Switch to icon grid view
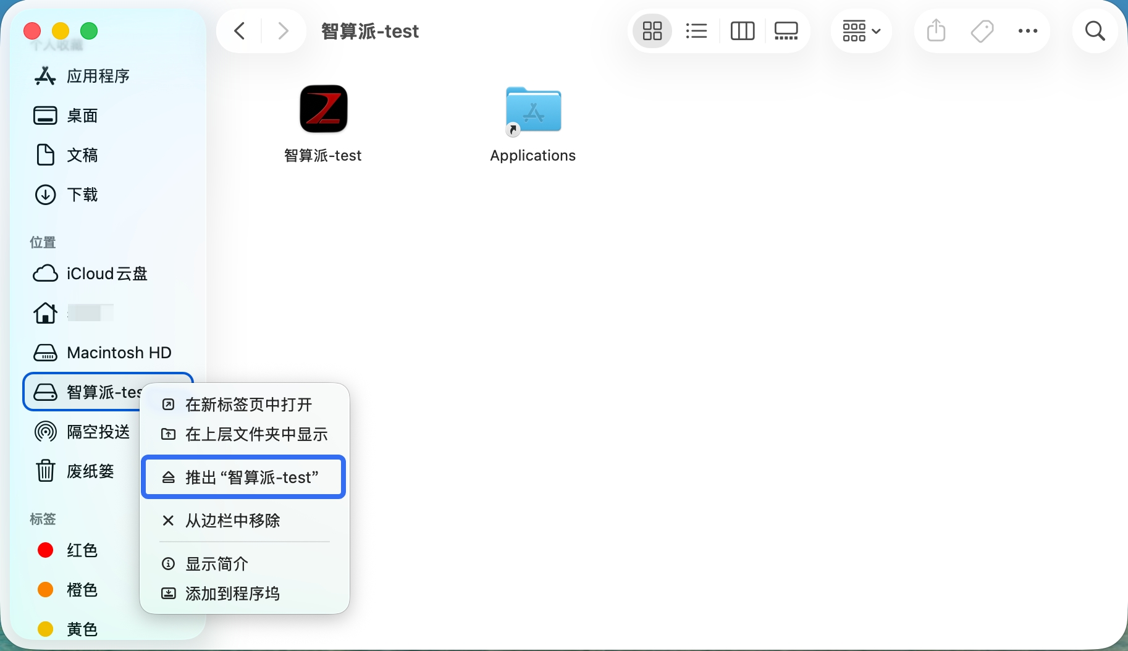The image size is (1128, 651). (x=652, y=31)
